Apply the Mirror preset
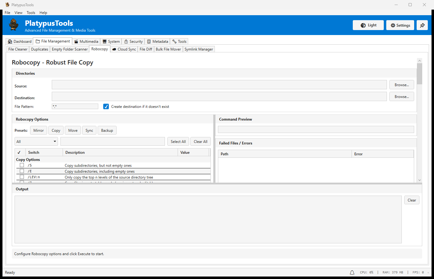 pyautogui.click(x=38, y=131)
